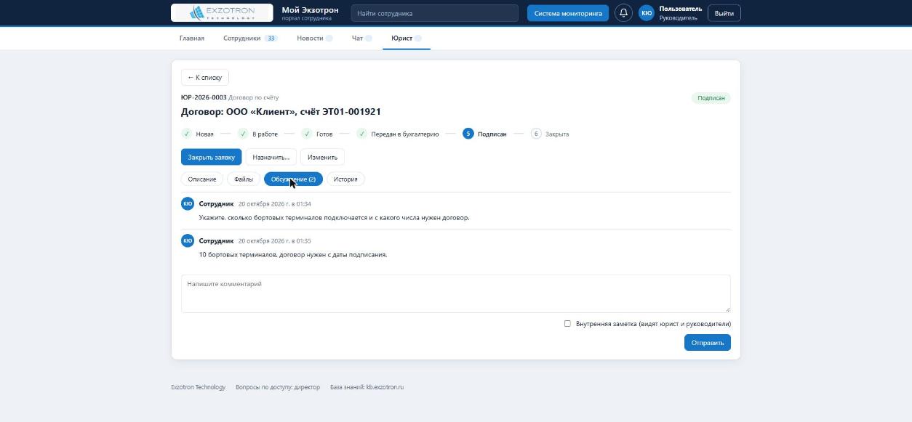View the История section
Viewport: 912px width, 422px height.
click(x=345, y=179)
